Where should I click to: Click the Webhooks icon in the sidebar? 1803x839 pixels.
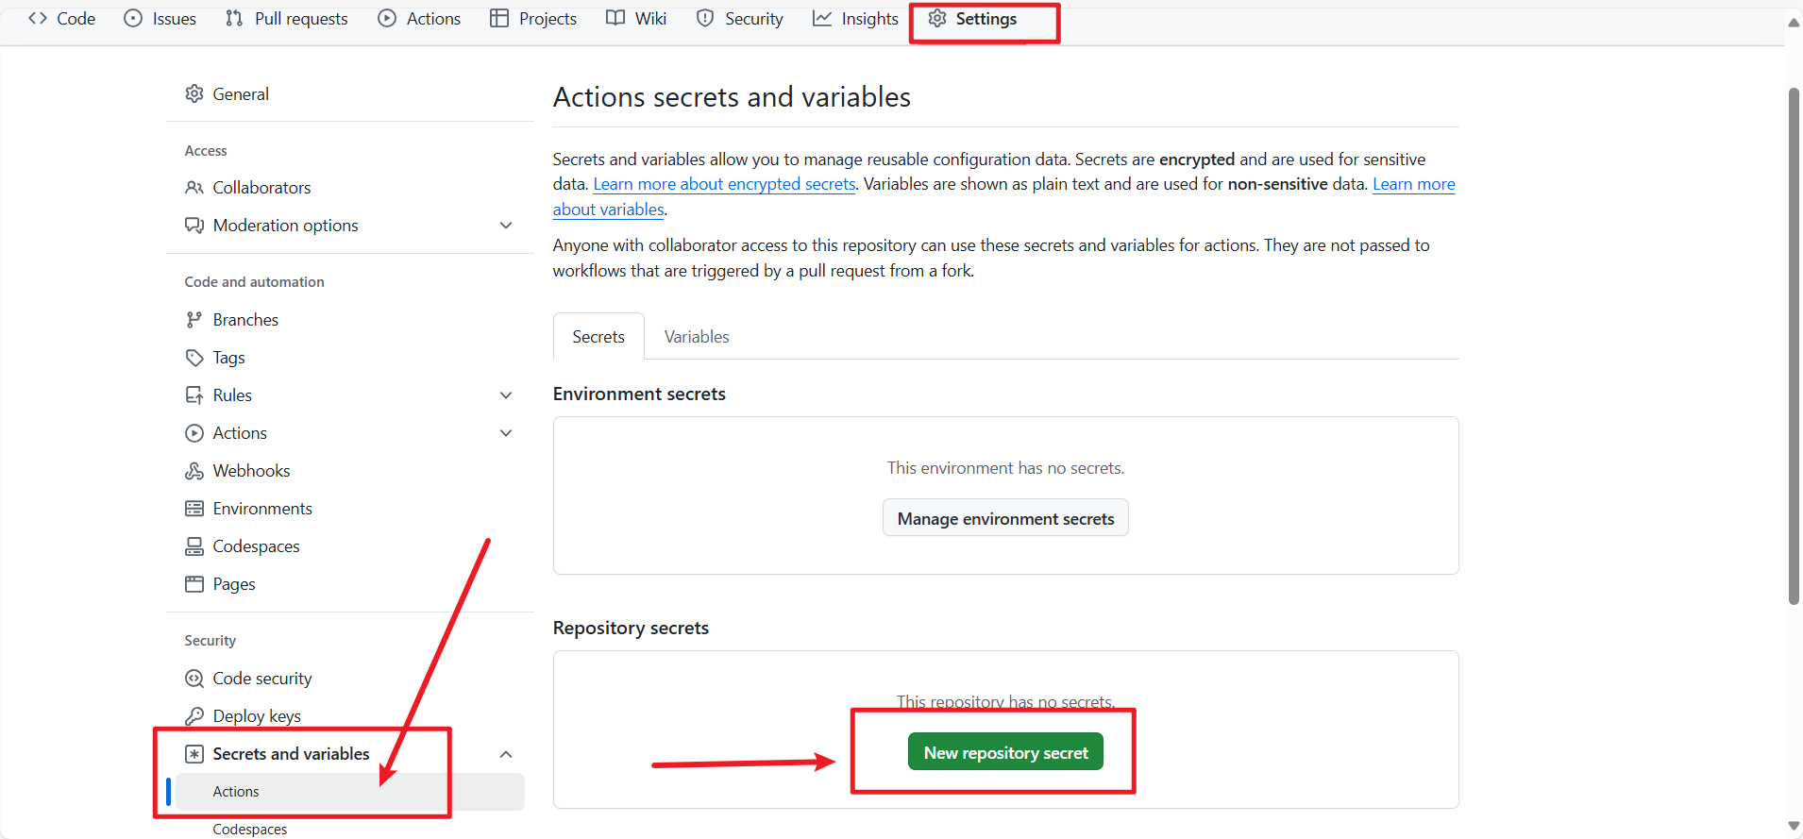194,471
